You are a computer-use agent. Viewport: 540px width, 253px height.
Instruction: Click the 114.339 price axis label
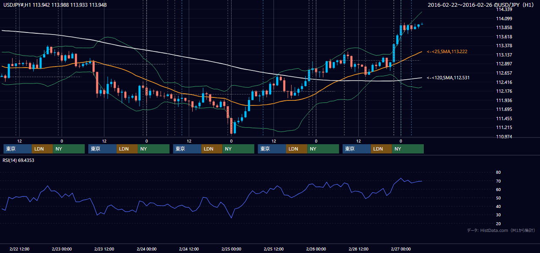504,9
